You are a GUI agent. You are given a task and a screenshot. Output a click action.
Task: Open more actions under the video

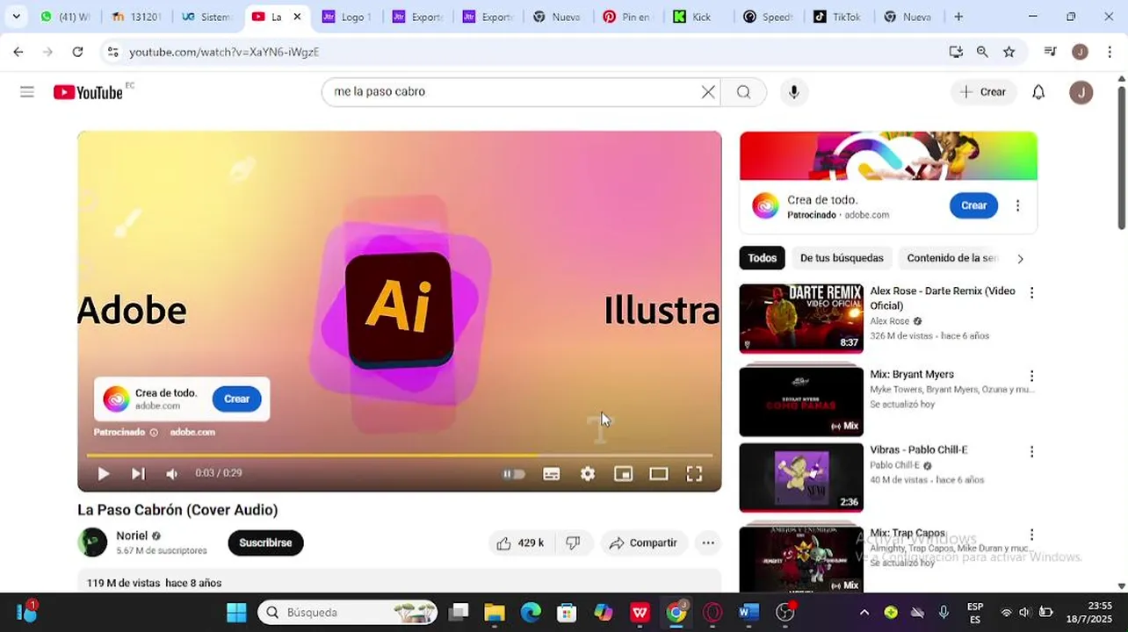pos(708,543)
